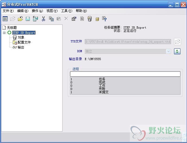Collapse the STEP 3D Export tree node
Viewport: 187px width, 143px height.
(x=4, y=33)
